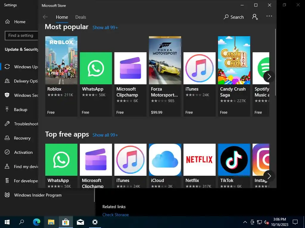Image resolution: width=305 pixels, height=228 pixels.
Task: Select Windows Insider Program
Action: [x=33, y=195]
